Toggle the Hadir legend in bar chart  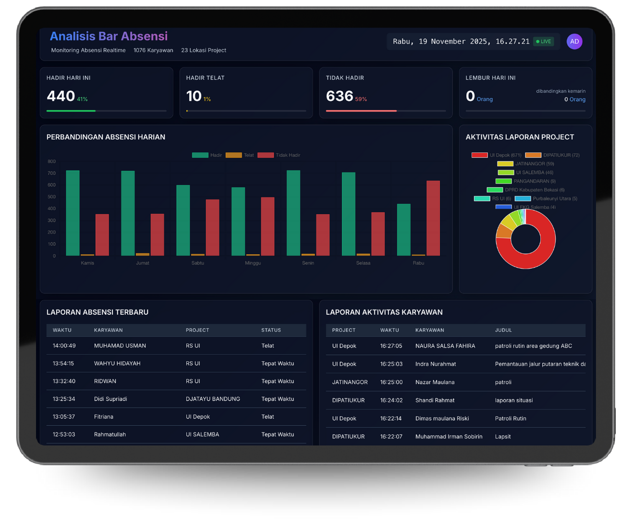tap(207, 155)
